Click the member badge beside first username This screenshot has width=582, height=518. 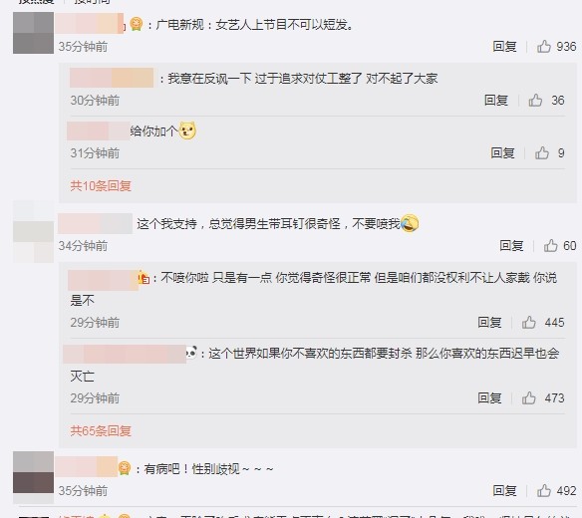(x=137, y=25)
